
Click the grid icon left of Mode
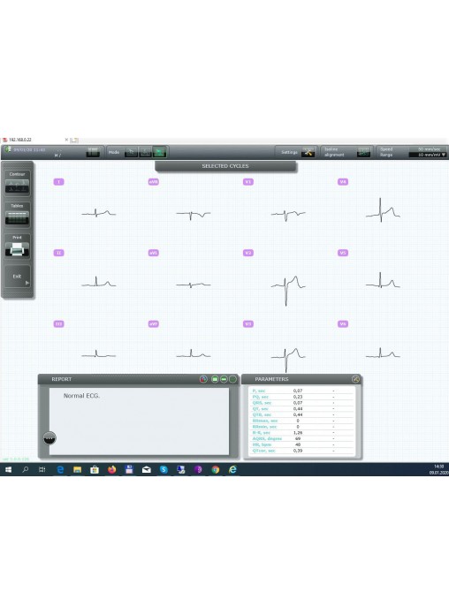click(x=93, y=152)
